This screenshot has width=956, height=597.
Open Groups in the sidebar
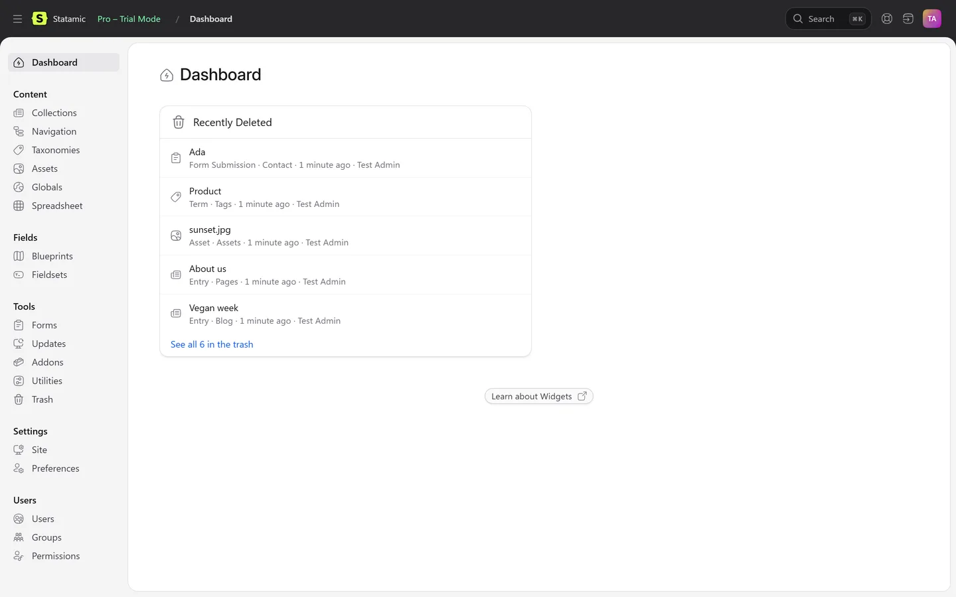64,537
